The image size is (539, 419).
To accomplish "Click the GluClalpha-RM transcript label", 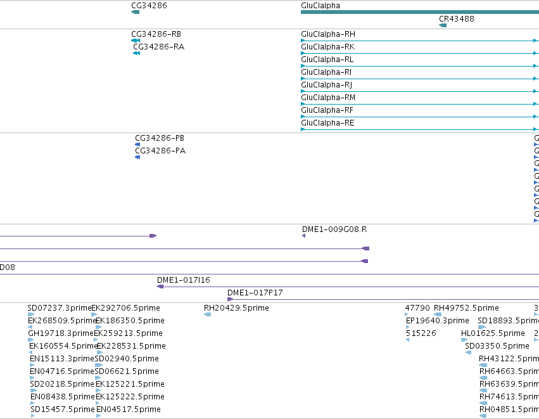I will pos(328,98).
